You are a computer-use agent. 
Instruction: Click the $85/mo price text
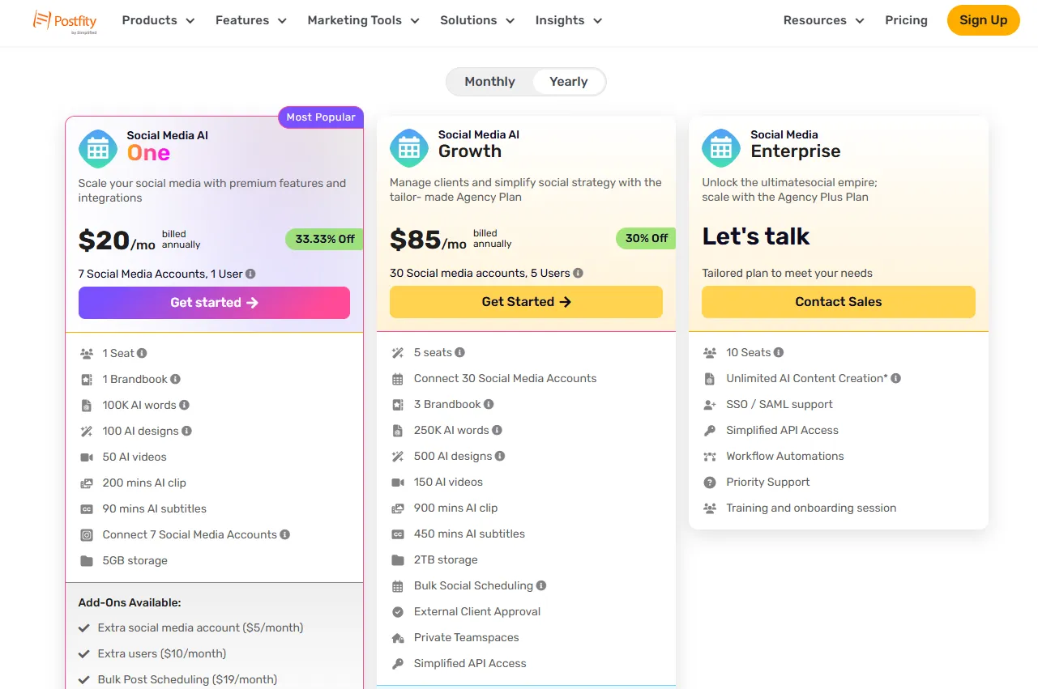point(429,240)
